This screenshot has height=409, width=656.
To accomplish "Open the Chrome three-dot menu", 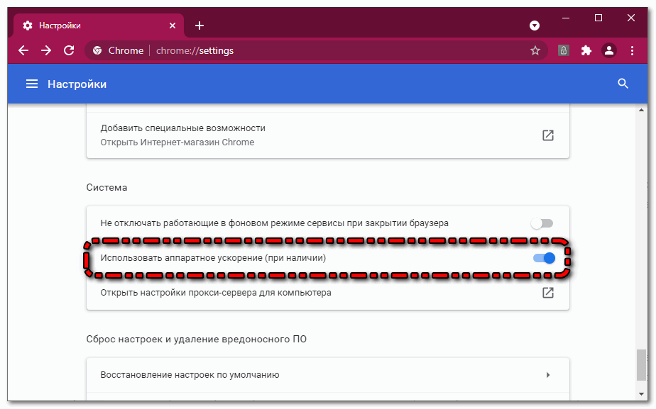I will (633, 50).
